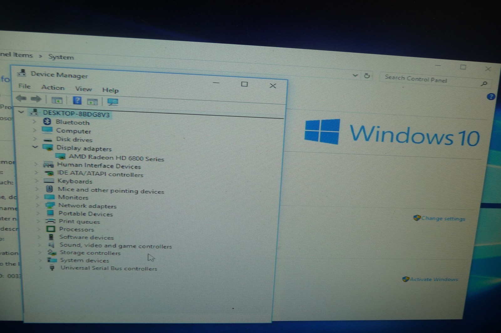This screenshot has width=501, height=333.
Task: Click the Universal Serial Bus controllers icon
Action: click(x=52, y=267)
